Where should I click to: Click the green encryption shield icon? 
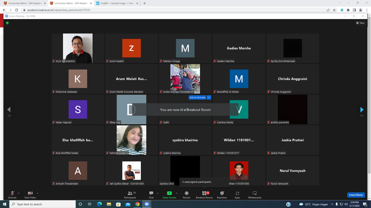[8, 23]
